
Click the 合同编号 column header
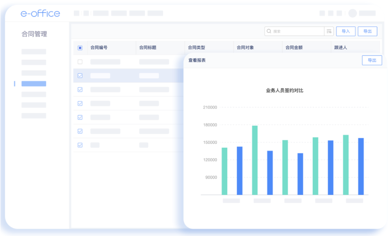pyautogui.click(x=99, y=47)
